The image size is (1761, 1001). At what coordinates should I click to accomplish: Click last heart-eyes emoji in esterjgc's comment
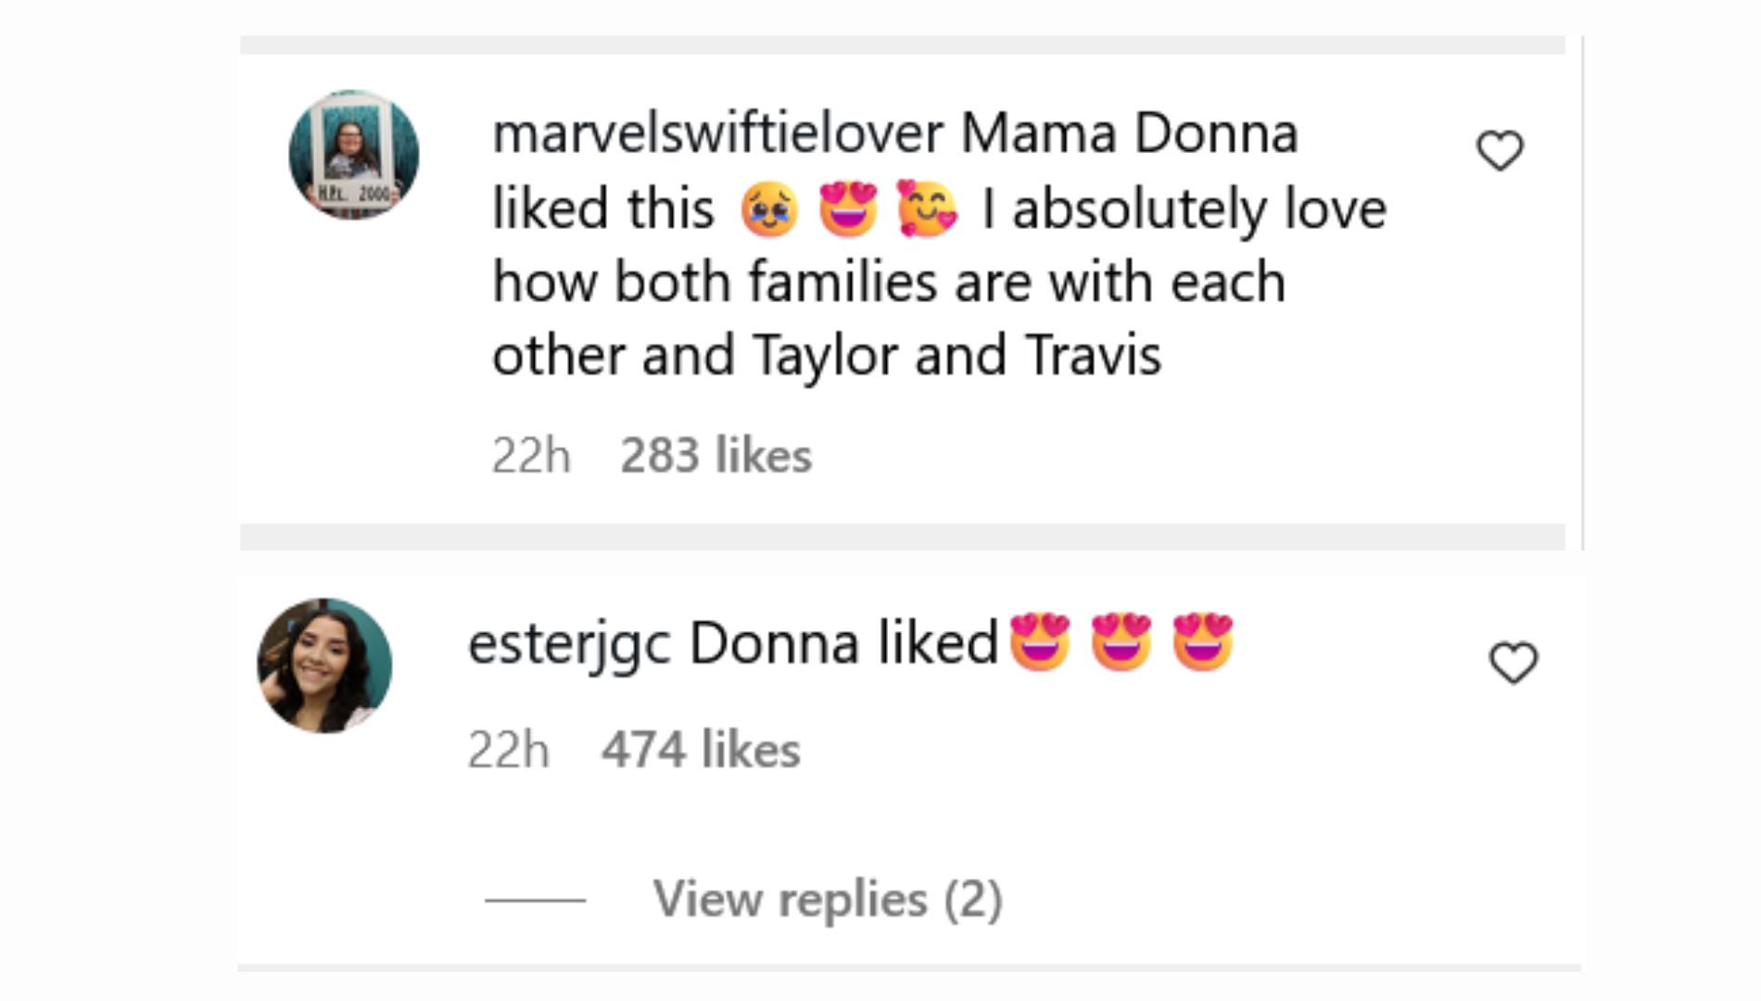[x=1203, y=641]
